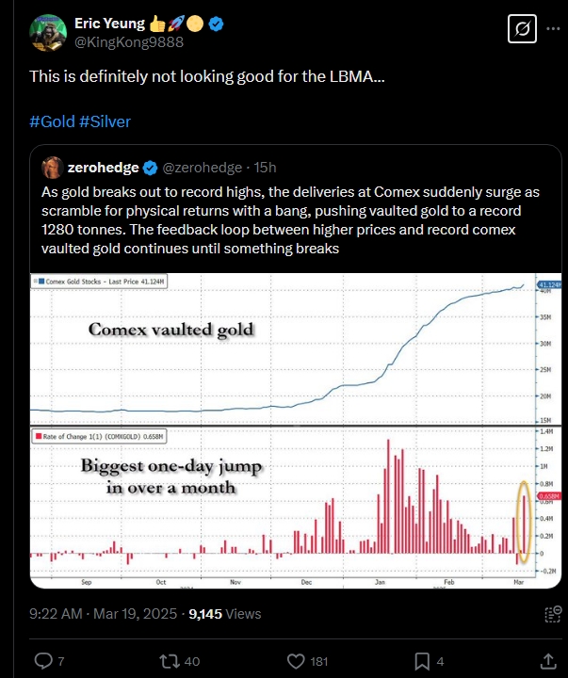This screenshot has height=678, width=568.
Task: Repost this post via the retweet icon
Action: pyautogui.click(x=170, y=660)
